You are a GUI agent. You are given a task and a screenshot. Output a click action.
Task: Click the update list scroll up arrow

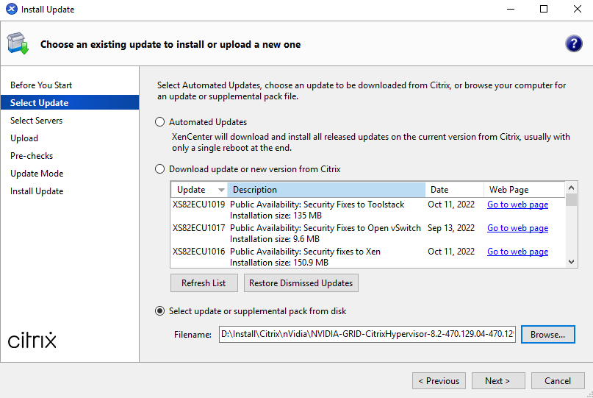pos(571,188)
